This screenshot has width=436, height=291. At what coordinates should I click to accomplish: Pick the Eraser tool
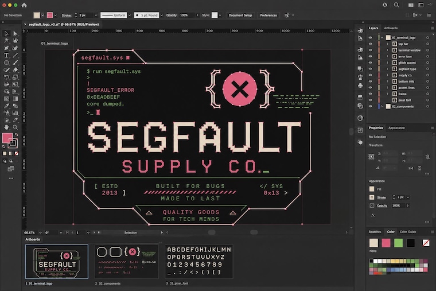click(x=15, y=70)
